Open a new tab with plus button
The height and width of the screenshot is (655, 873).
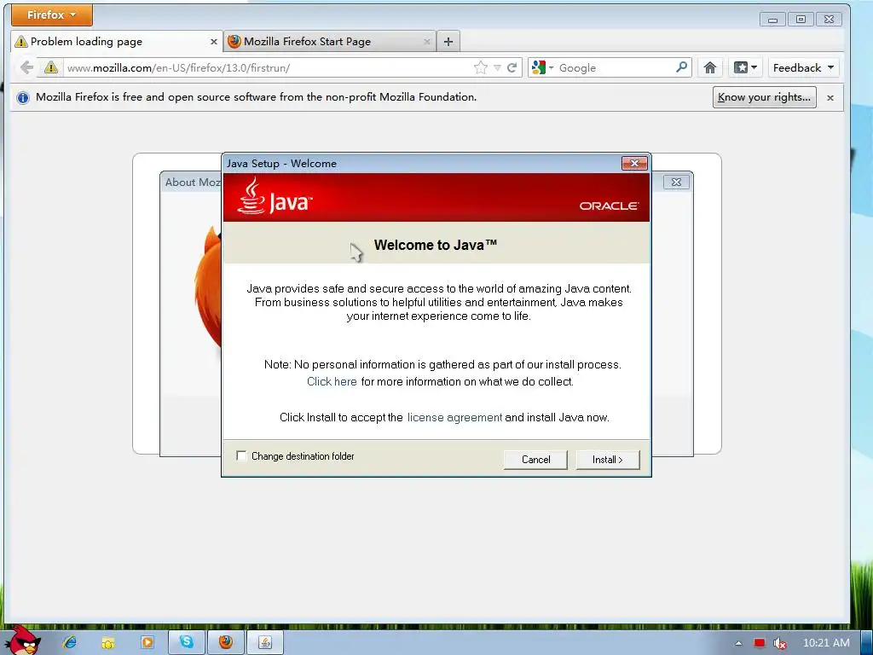click(x=448, y=41)
